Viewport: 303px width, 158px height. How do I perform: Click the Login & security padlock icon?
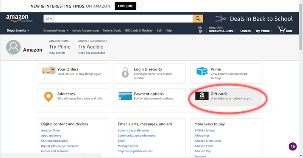125,72
